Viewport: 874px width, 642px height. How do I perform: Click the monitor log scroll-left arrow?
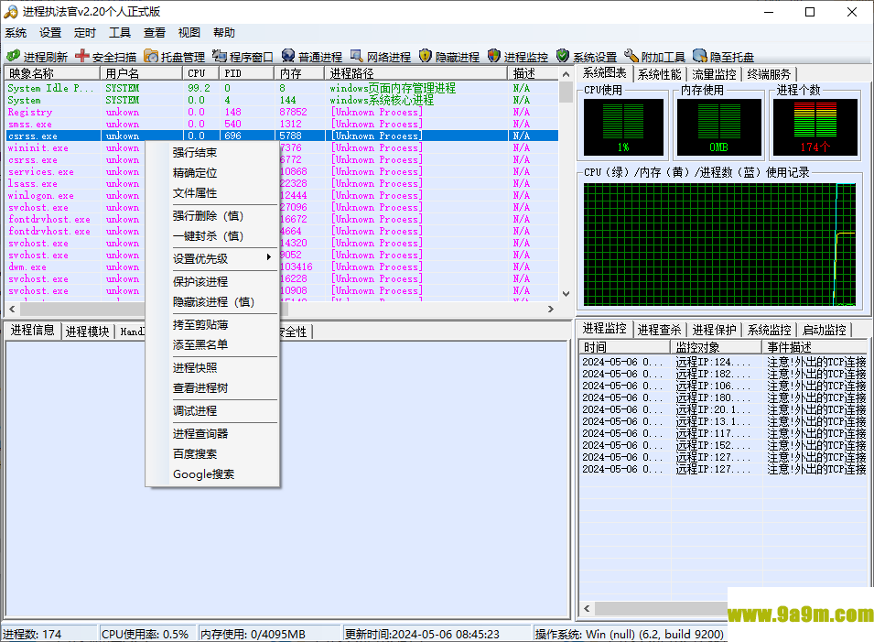tap(587, 608)
